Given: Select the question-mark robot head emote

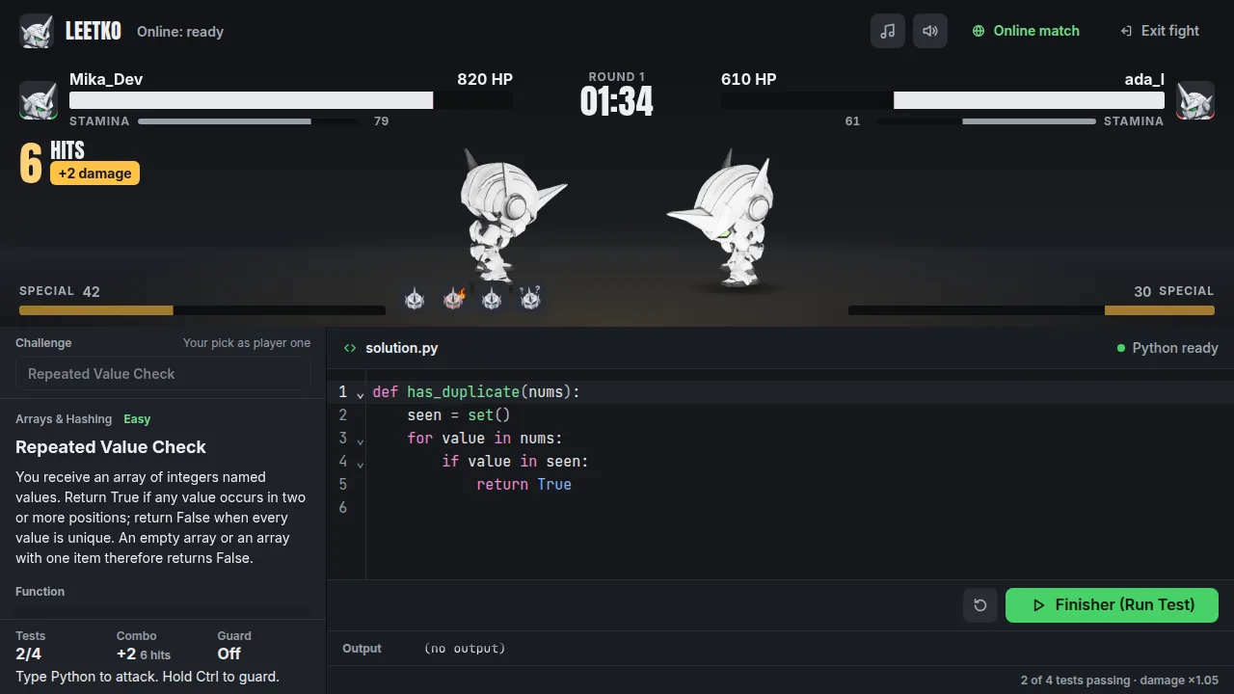Looking at the screenshot, I should pyautogui.click(x=530, y=299).
